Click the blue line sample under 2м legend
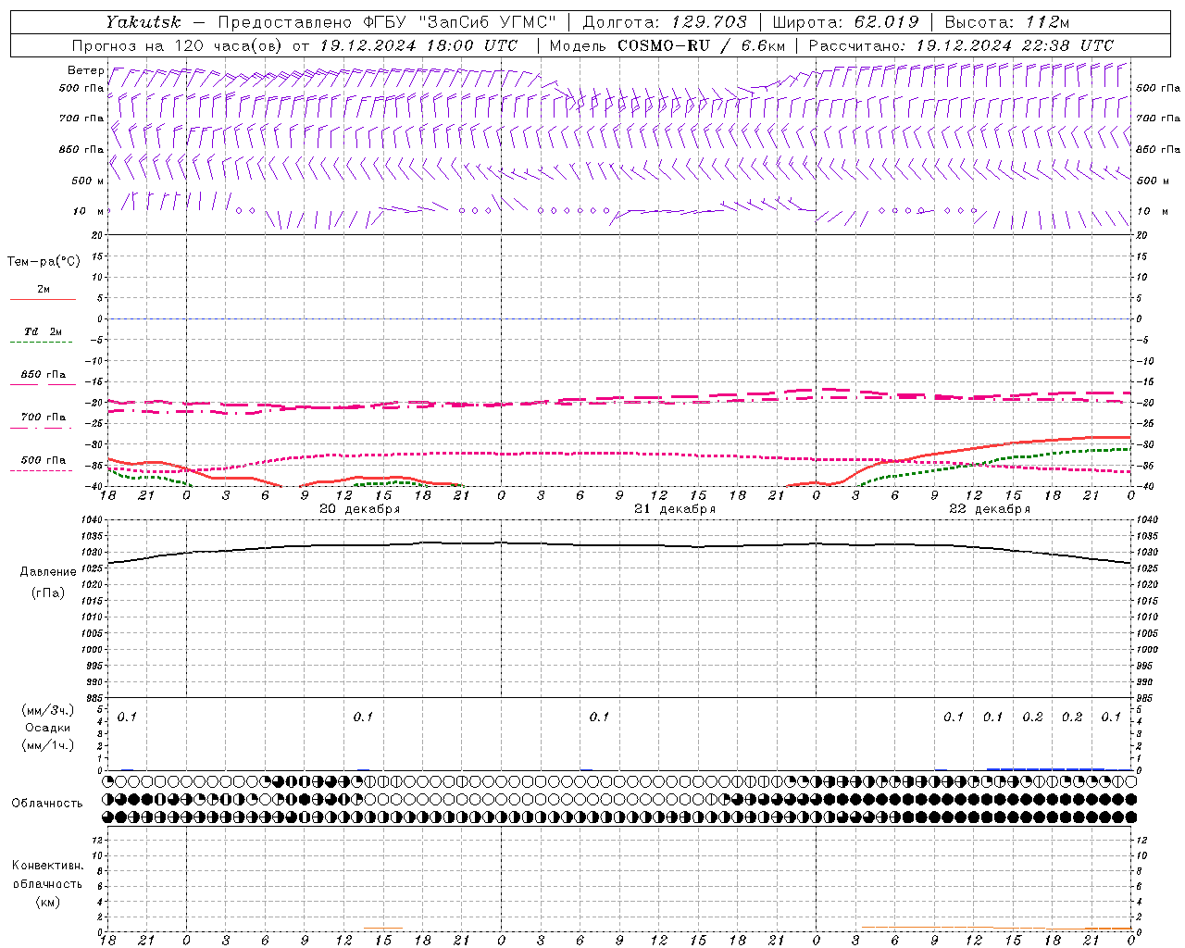 click(43, 299)
